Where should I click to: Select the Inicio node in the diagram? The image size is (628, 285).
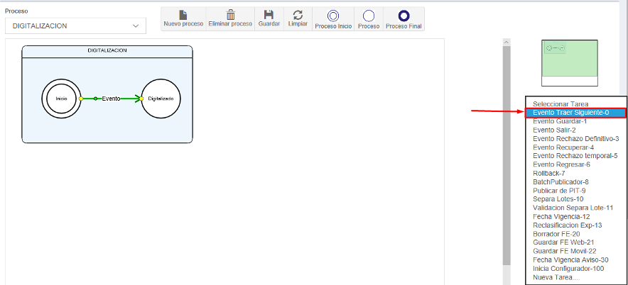[x=61, y=99]
